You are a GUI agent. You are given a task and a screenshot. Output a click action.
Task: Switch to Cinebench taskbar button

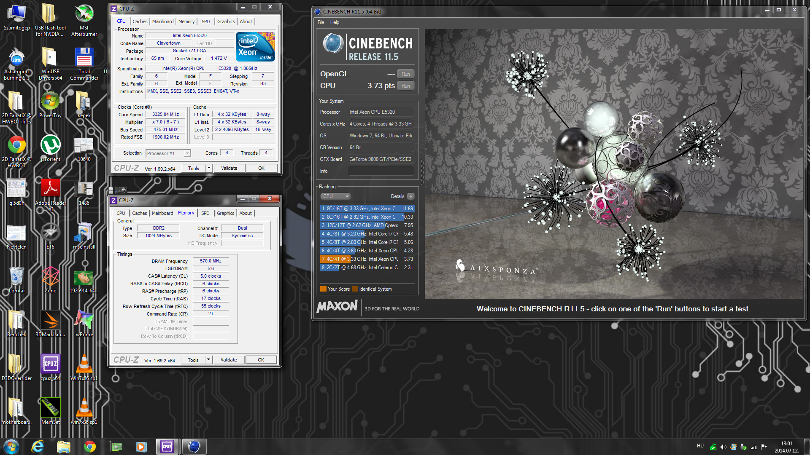tap(194, 447)
